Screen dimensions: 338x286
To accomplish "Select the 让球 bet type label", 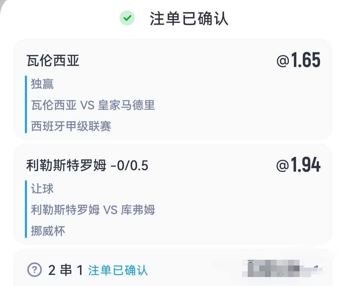I will click(x=42, y=189).
